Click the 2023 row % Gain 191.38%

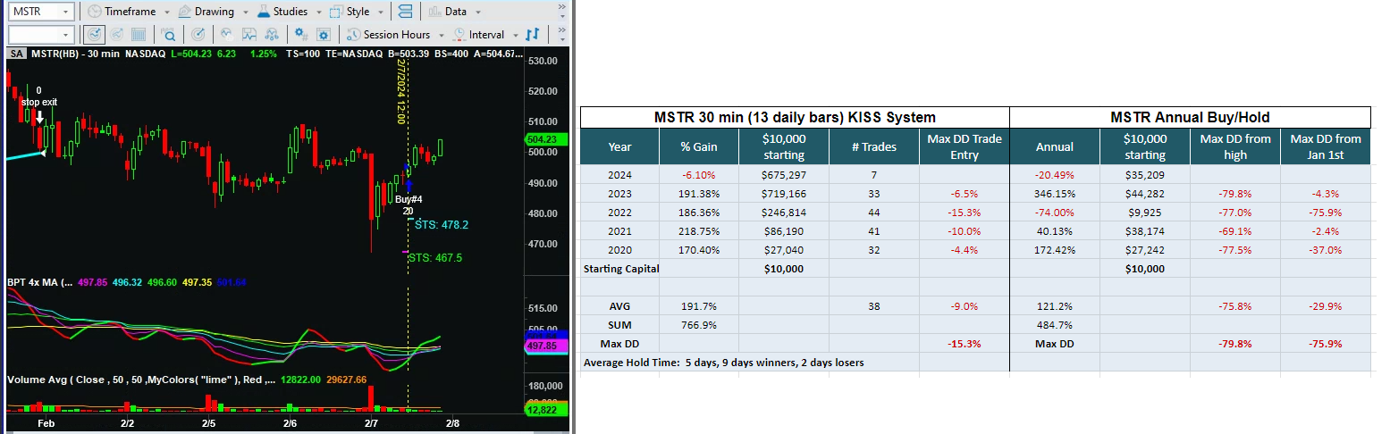(x=698, y=194)
